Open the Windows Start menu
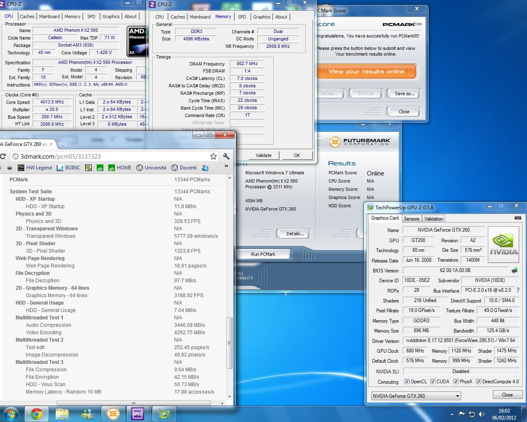 pos(10,414)
